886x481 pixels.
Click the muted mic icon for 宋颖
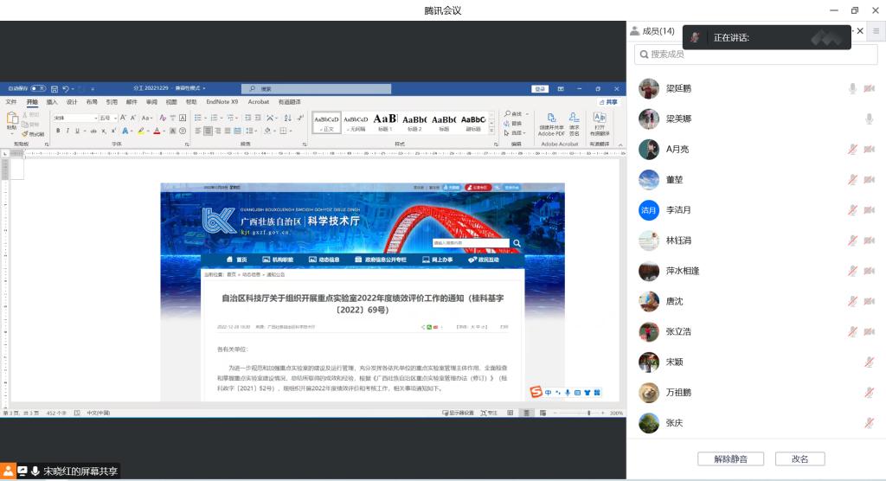pyautogui.click(x=869, y=362)
